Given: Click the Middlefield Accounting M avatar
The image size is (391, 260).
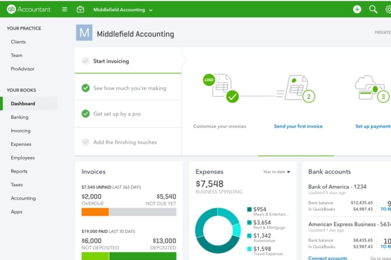Looking at the screenshot, I should tap(84, 32).
